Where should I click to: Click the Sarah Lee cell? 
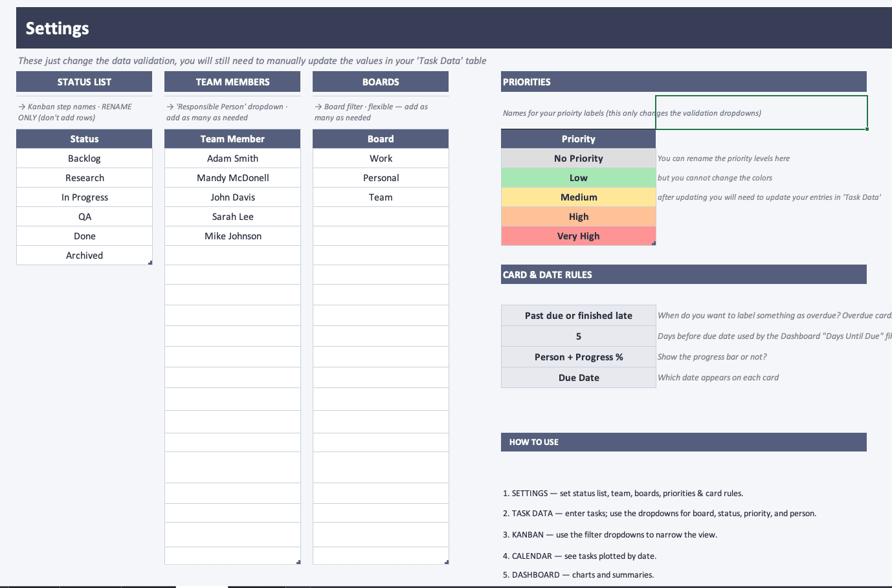[232, 217]
